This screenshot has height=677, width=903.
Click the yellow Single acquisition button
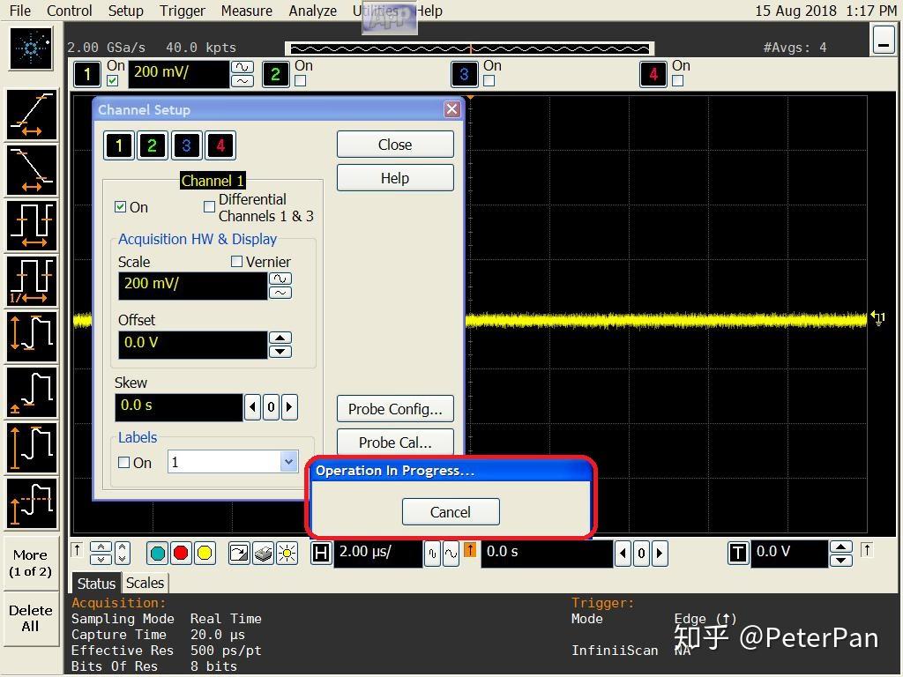pyautogui.click(x=205, y=553)
